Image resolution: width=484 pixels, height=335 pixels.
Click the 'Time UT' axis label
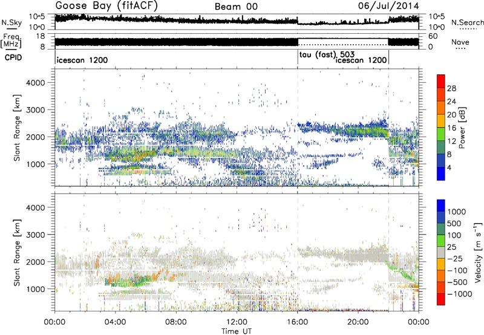point(237,331)
